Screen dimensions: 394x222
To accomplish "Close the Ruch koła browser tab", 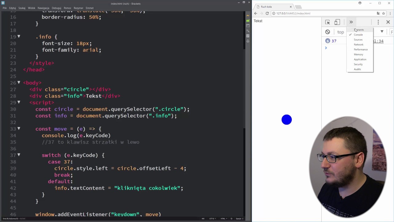I will 291,6.
